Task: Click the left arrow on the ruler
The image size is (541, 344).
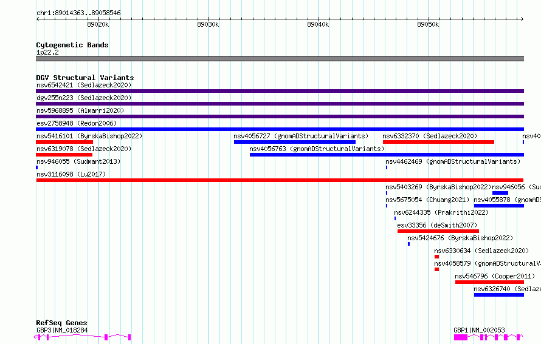Action: click(x=38, y=19)
